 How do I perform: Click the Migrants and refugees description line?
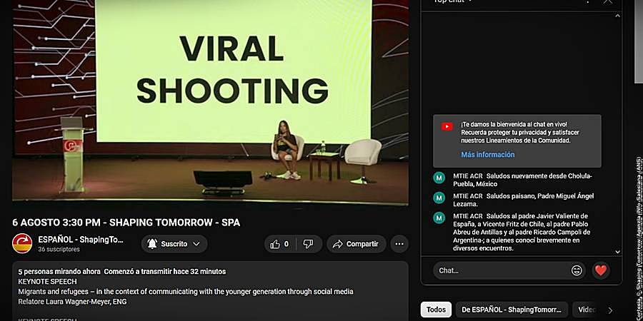point(186,292)
